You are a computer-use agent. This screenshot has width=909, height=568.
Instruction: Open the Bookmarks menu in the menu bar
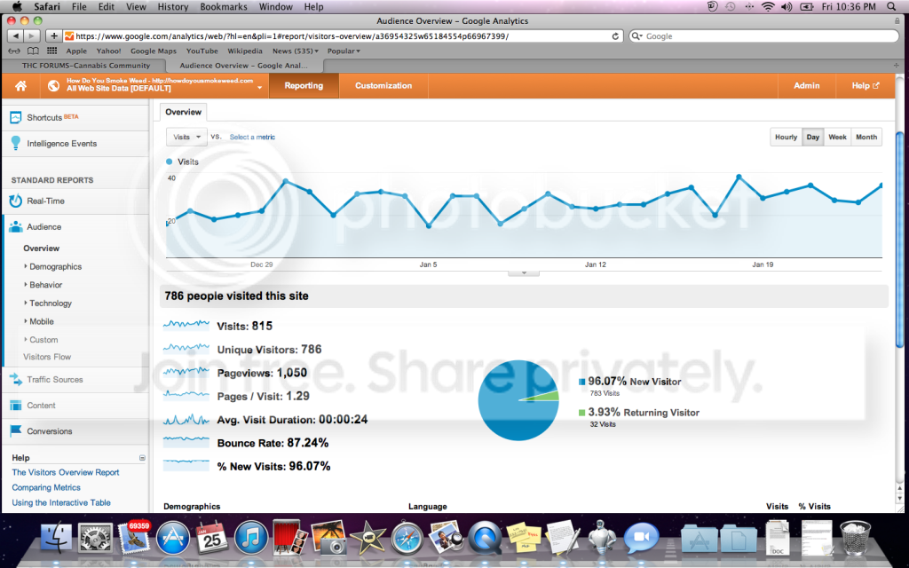coord(224,7)
